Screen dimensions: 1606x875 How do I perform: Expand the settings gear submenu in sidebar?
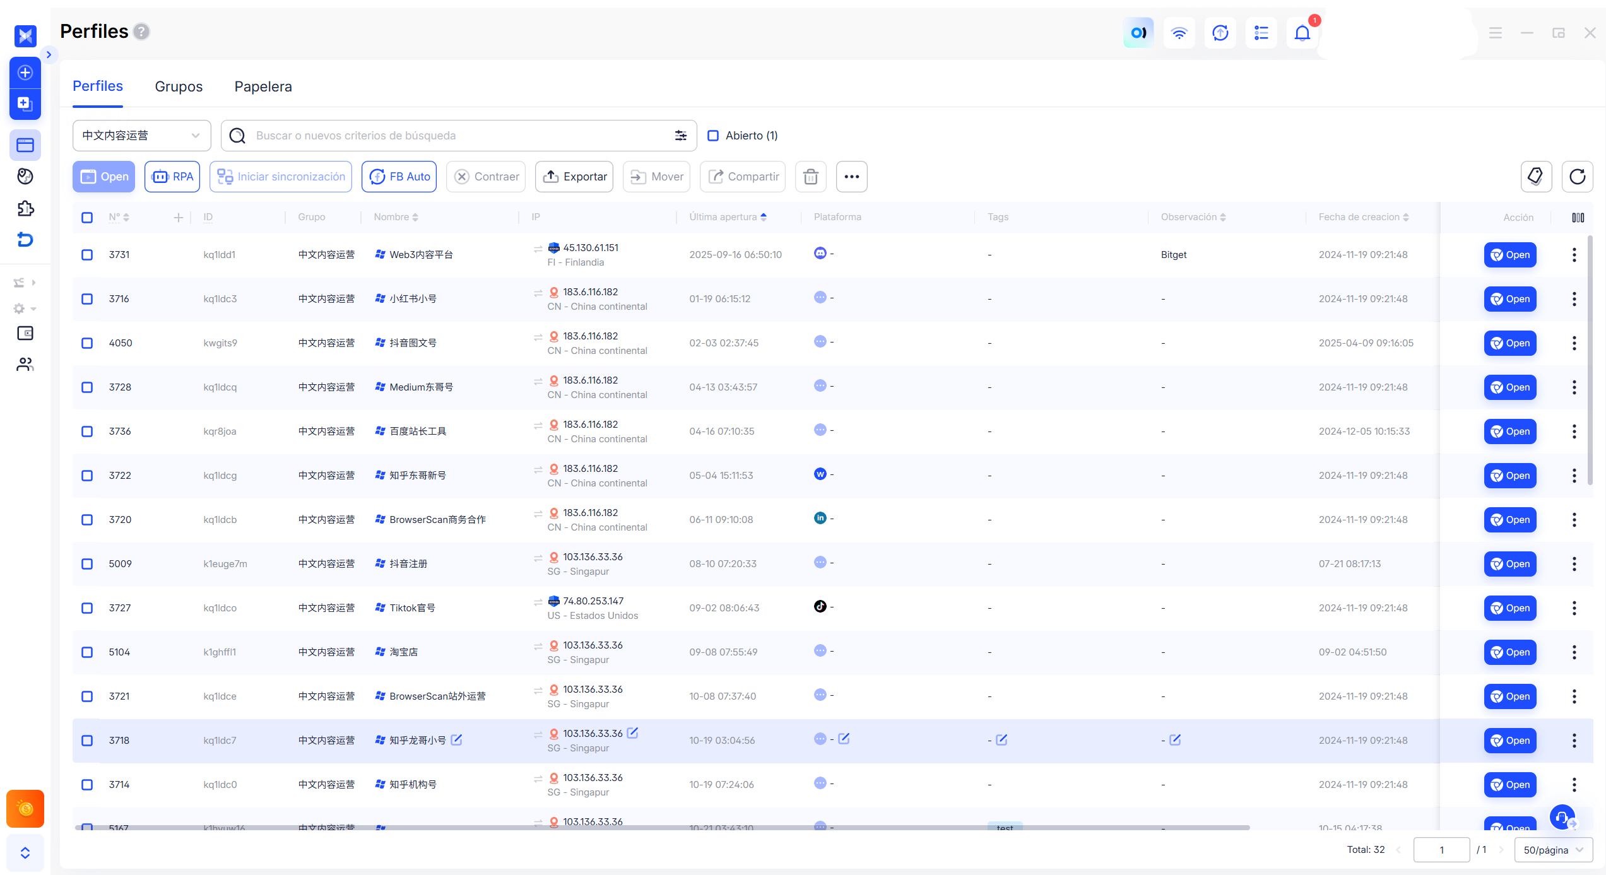coord(25,308)
